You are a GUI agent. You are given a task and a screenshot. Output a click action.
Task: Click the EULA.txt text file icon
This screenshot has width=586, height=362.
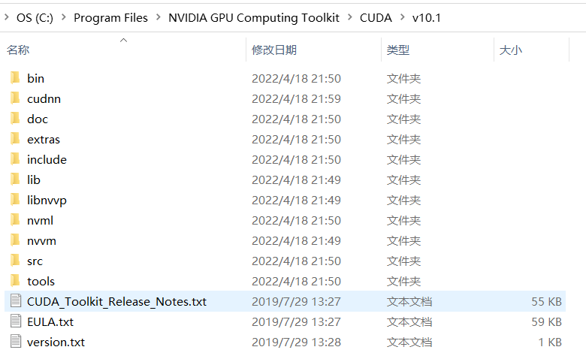click(16, 321)
